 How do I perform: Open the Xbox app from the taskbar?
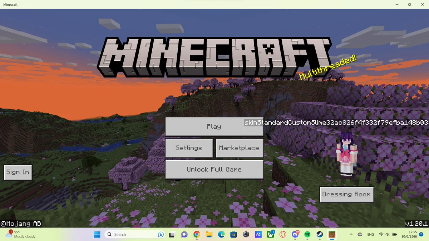click(x=271, y=234)
